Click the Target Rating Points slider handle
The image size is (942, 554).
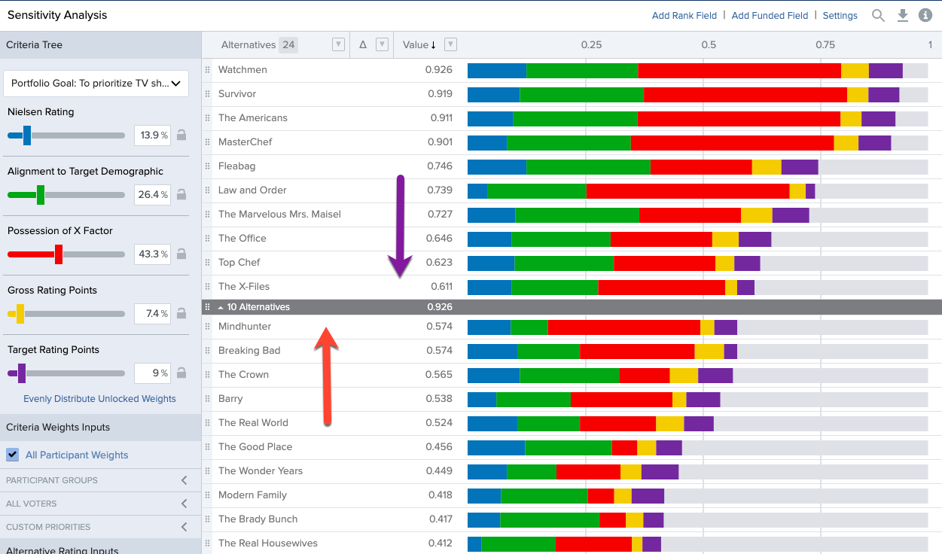coord(22,373)
